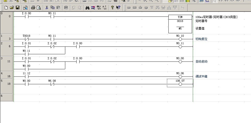This screenshot has height=123, width=251.
Task: Create a new file with the New icon
Action: 6,8
